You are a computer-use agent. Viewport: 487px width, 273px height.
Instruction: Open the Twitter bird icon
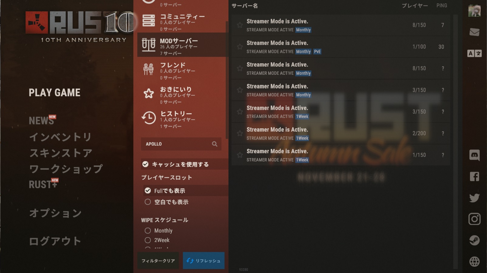(x=474, y=198)
